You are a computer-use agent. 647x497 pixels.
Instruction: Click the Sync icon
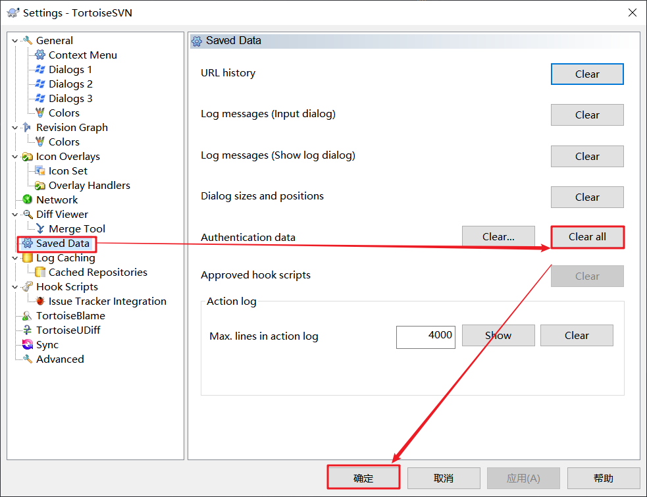tap(27, 345)
